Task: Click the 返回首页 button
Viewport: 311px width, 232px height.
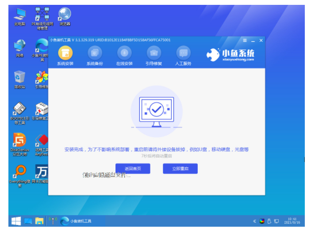Action: pyautogui.click(x=133, y=168)
